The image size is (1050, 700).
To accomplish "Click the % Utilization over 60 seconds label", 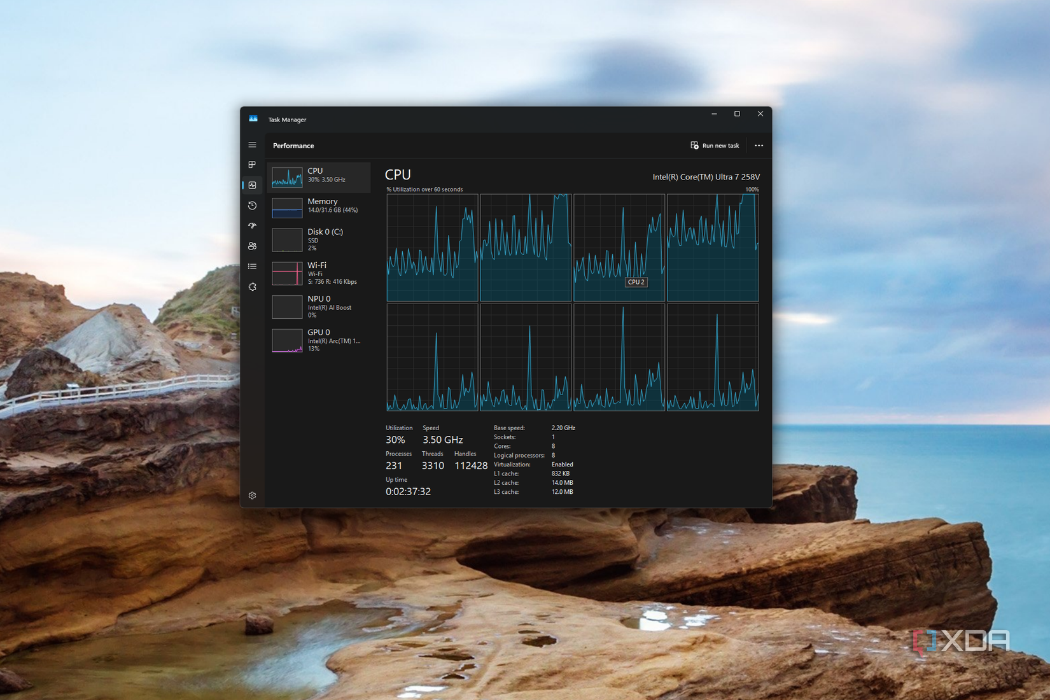I will [x=424, y=189].
